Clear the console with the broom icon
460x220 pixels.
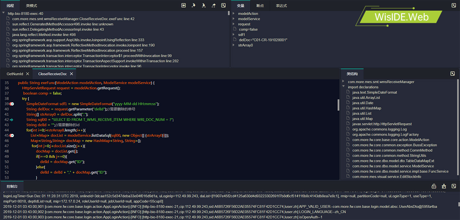[444, 186]
